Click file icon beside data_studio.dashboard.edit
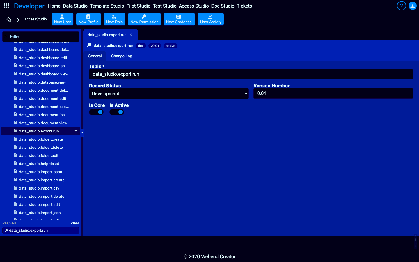Screen dimensions: 419x262 click(x=15, y=58)
